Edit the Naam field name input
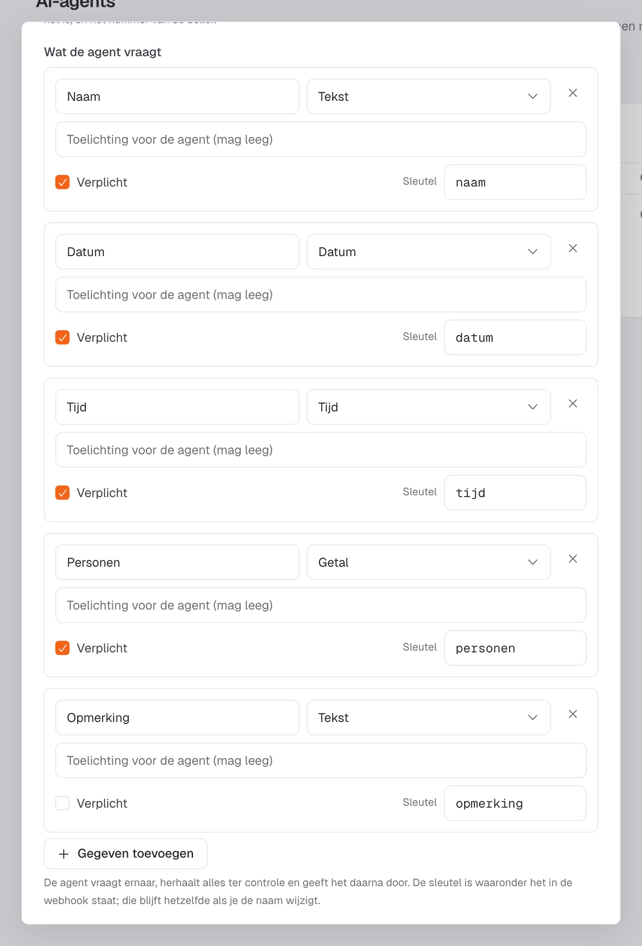Viewport: 642px width, 946px height. click(177, 96)
